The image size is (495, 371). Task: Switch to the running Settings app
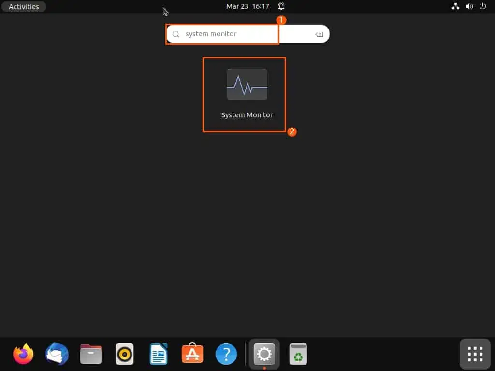pos(264,354)
